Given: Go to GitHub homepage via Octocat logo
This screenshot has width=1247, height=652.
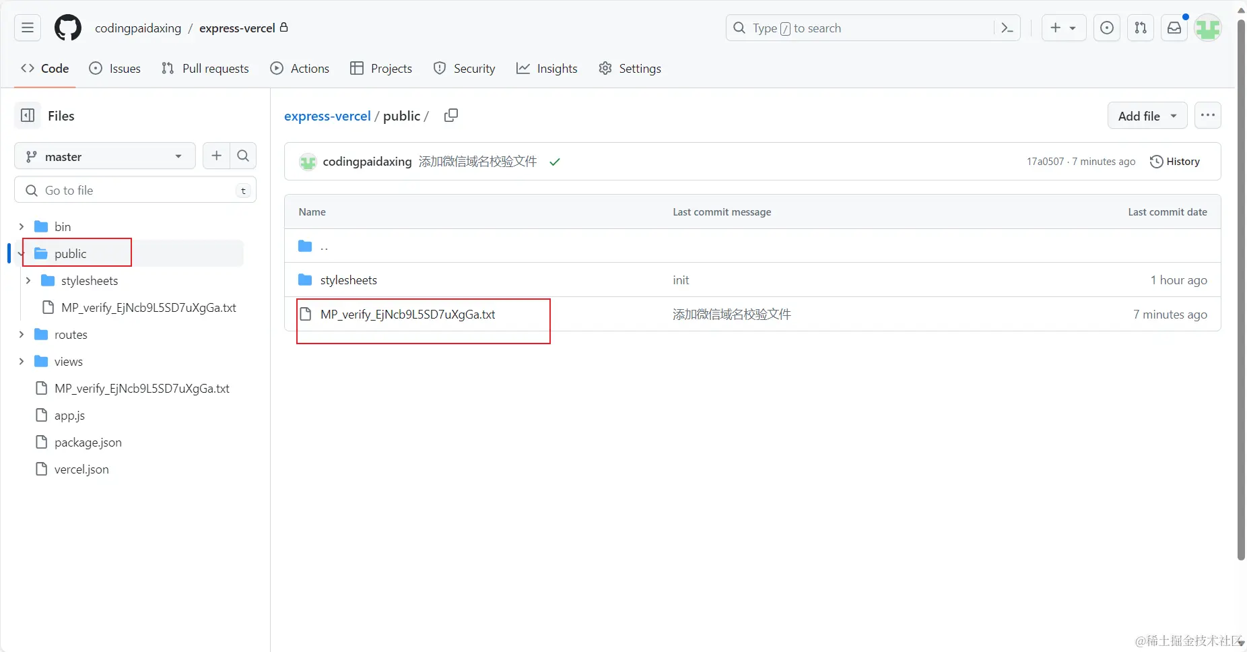Looking at the screenshot, I should (68, 28).
